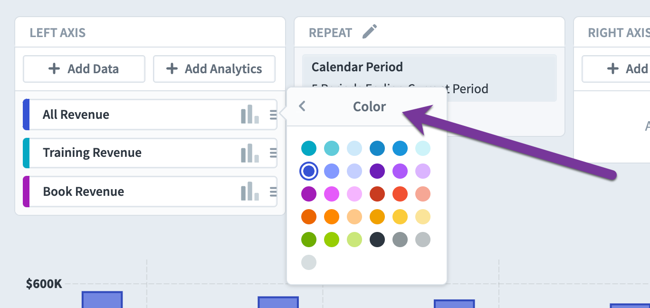Select the currently selected blue color swatch
The height and width of the screenshot is (308, 650).
coord(309,171)
